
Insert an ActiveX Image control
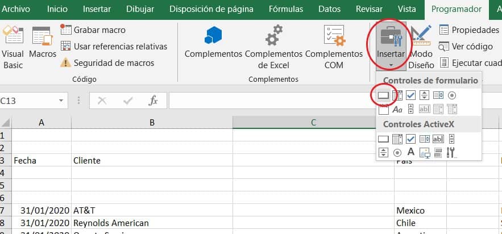[x=425, y=153]
